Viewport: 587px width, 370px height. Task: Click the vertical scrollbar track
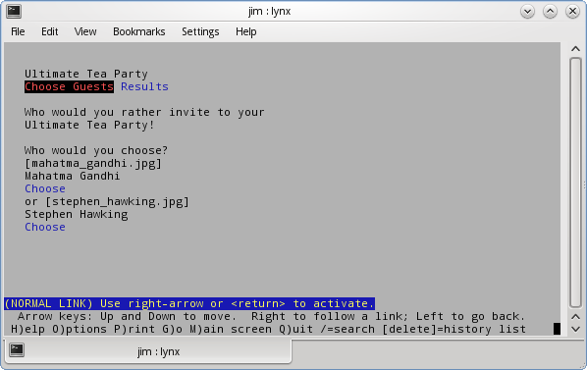575,183
